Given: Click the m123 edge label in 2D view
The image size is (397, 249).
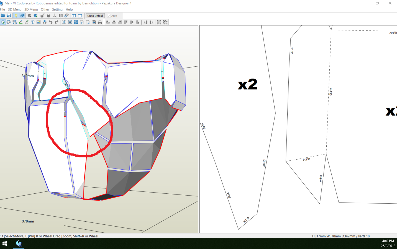Looking at the screenshot, I should coord(264,163).
